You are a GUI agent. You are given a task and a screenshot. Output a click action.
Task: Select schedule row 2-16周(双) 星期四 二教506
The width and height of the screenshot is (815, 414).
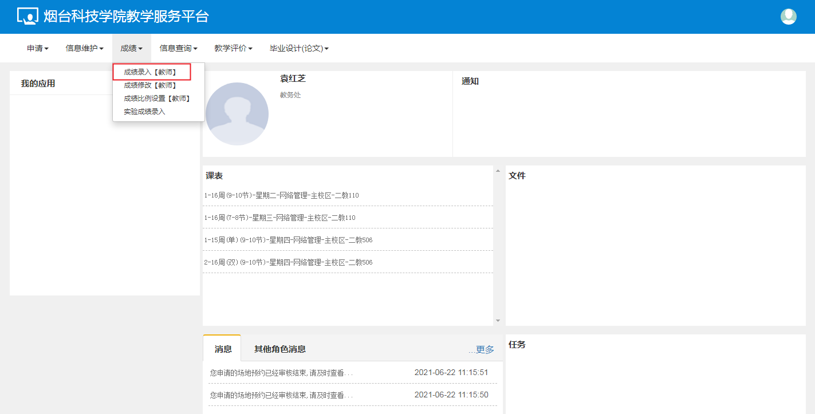coord(348,262)
